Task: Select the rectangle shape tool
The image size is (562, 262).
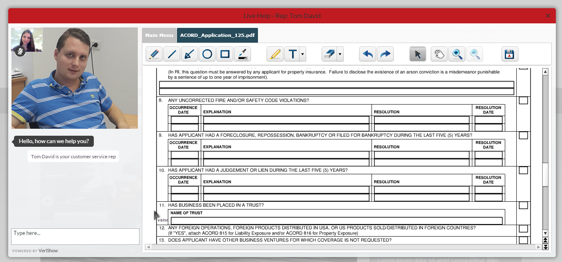Action: (x=225, y=54)
